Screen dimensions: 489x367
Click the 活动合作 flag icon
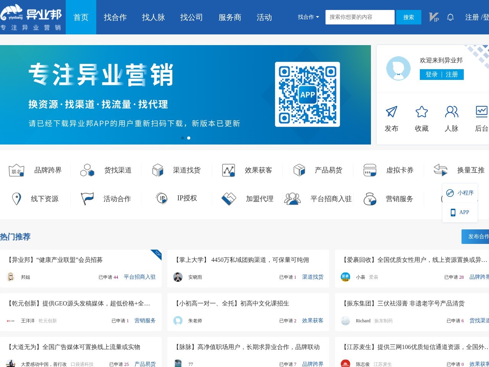pyautogui.click(x=87, y=199)
